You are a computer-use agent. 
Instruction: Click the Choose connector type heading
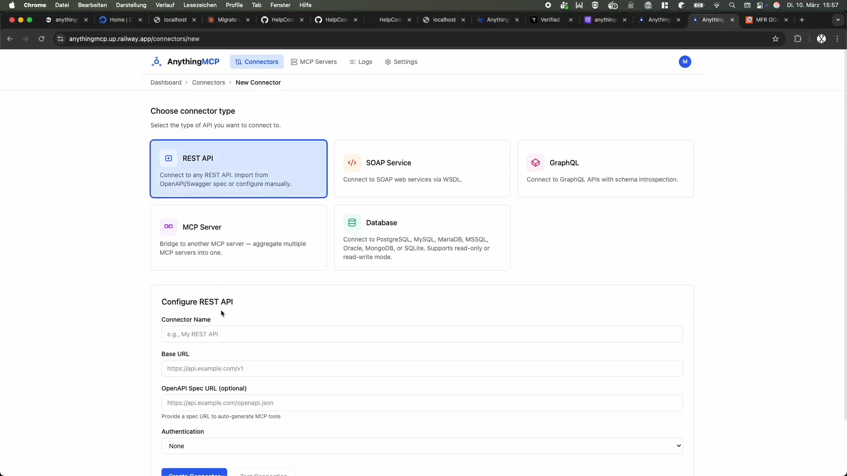[193, 111]
